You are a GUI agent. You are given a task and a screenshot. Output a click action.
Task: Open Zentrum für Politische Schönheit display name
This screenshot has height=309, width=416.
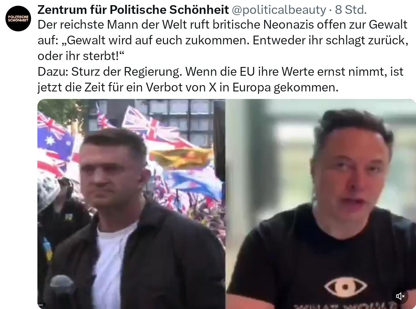pos(133,10)
